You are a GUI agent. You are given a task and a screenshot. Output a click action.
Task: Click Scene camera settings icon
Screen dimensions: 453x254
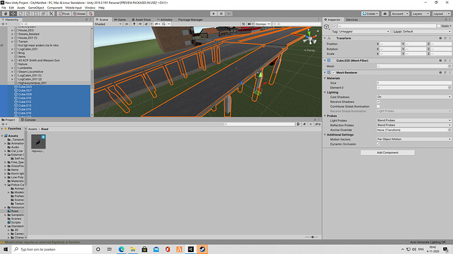click(250, 24)
